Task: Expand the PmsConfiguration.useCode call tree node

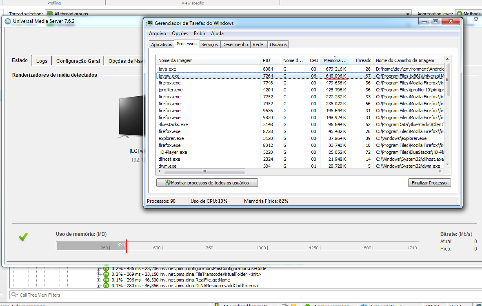Action: point(98,268)
